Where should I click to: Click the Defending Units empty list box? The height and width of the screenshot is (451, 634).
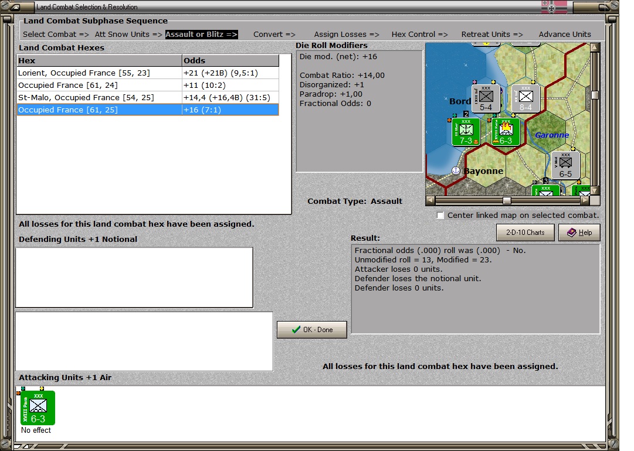click(134, 278)
